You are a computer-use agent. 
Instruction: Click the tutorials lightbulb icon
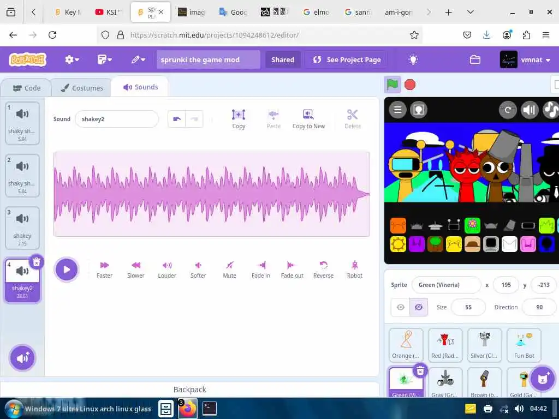[413, 59]
